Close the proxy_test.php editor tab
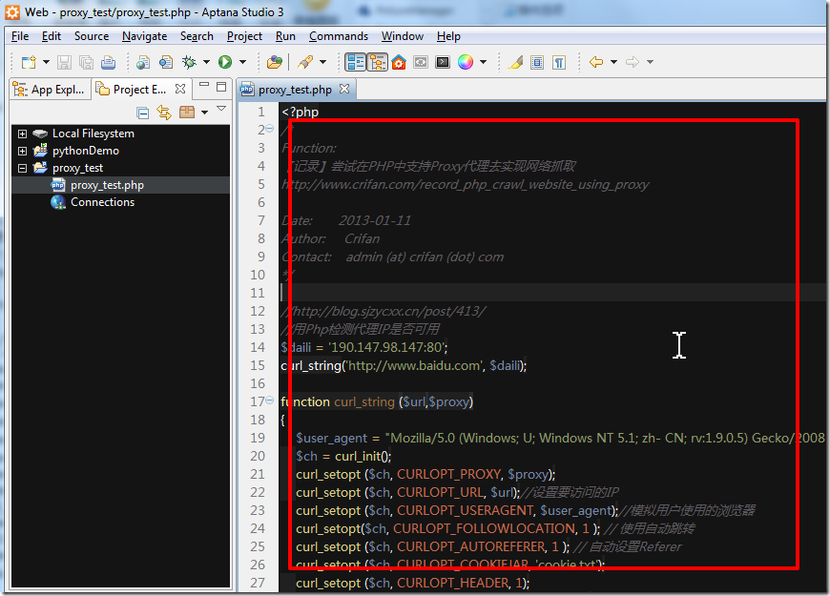The width and height of the screenshot is (830, 596). (x=345, y=90)
